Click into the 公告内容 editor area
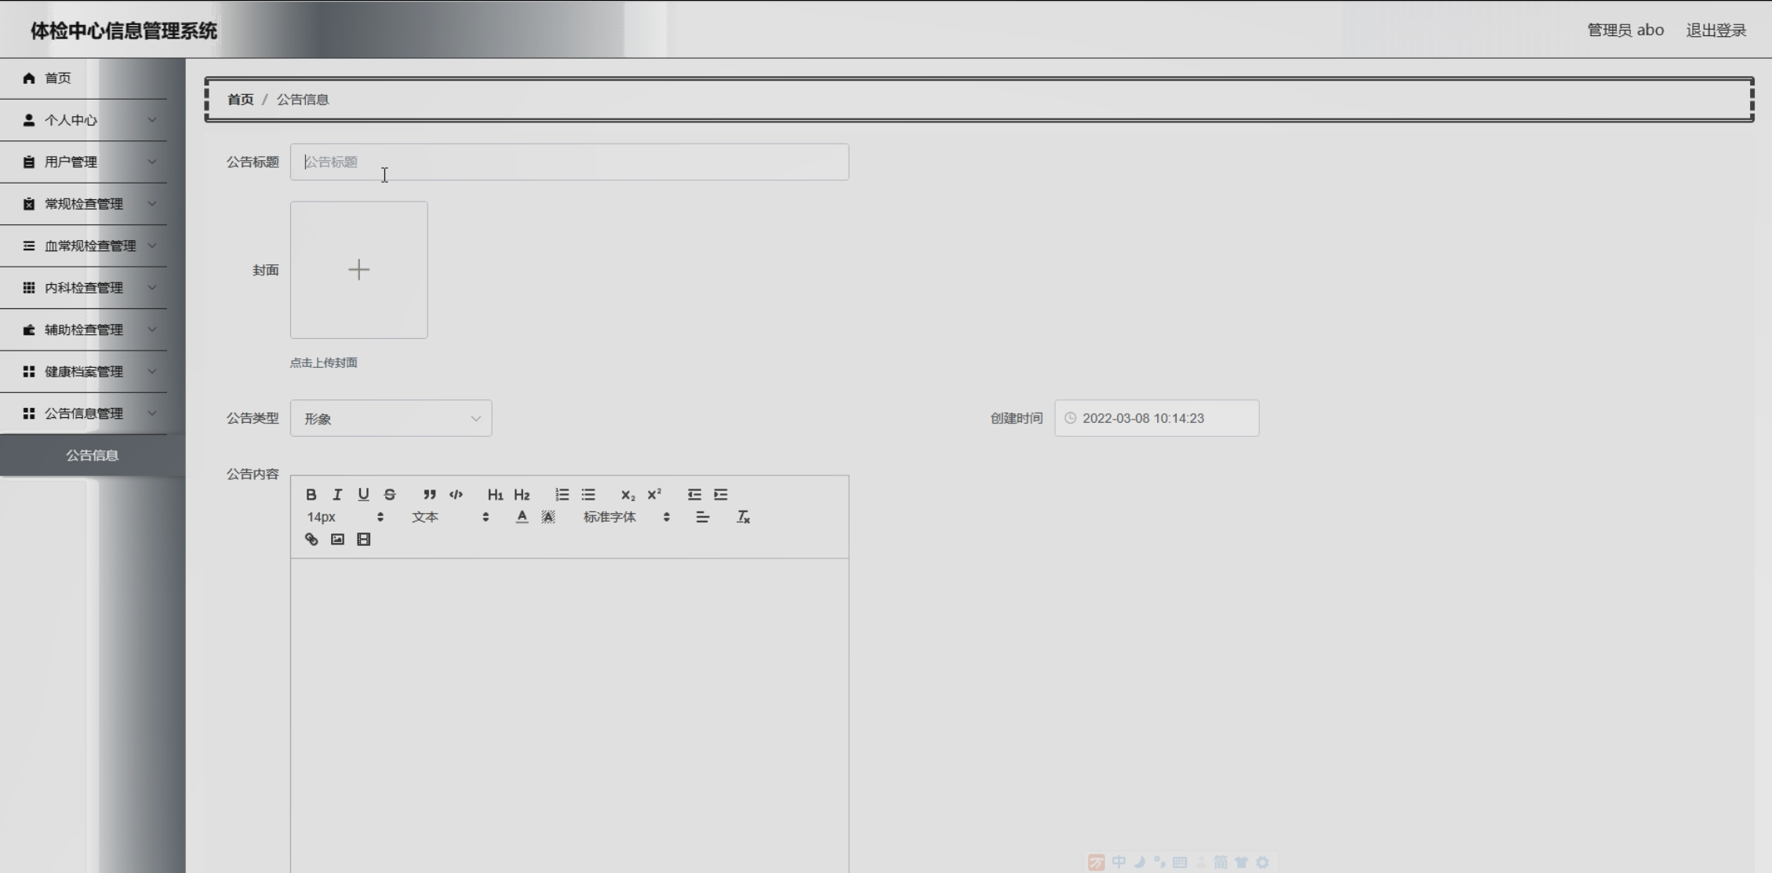Screen dimensions: 1772x873 (x=569, y=715)
